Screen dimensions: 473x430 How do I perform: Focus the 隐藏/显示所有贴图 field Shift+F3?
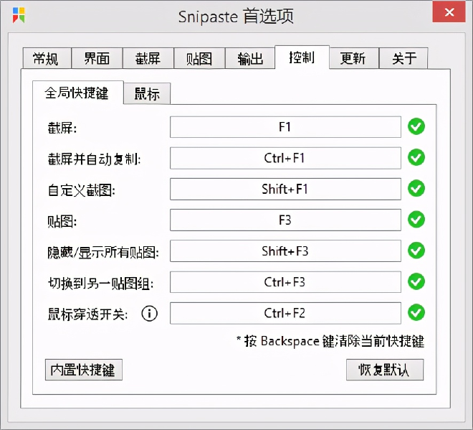[x=285, y=251]
